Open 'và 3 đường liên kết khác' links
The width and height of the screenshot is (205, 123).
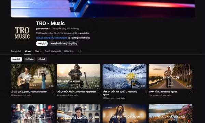(x=79, y=38)
